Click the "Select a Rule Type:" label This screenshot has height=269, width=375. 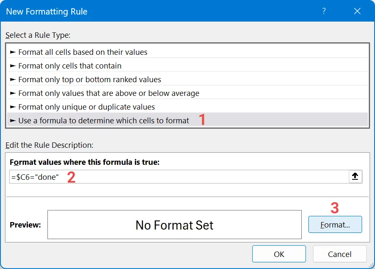(38, 35)
